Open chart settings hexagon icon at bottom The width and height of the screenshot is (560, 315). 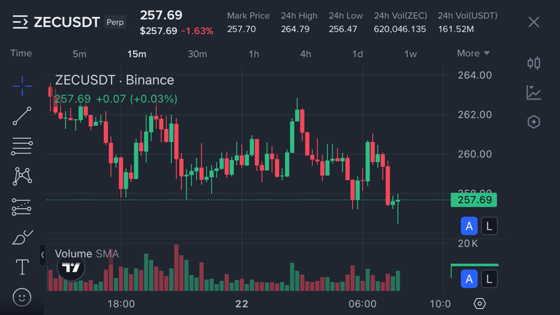pos(480,304)
